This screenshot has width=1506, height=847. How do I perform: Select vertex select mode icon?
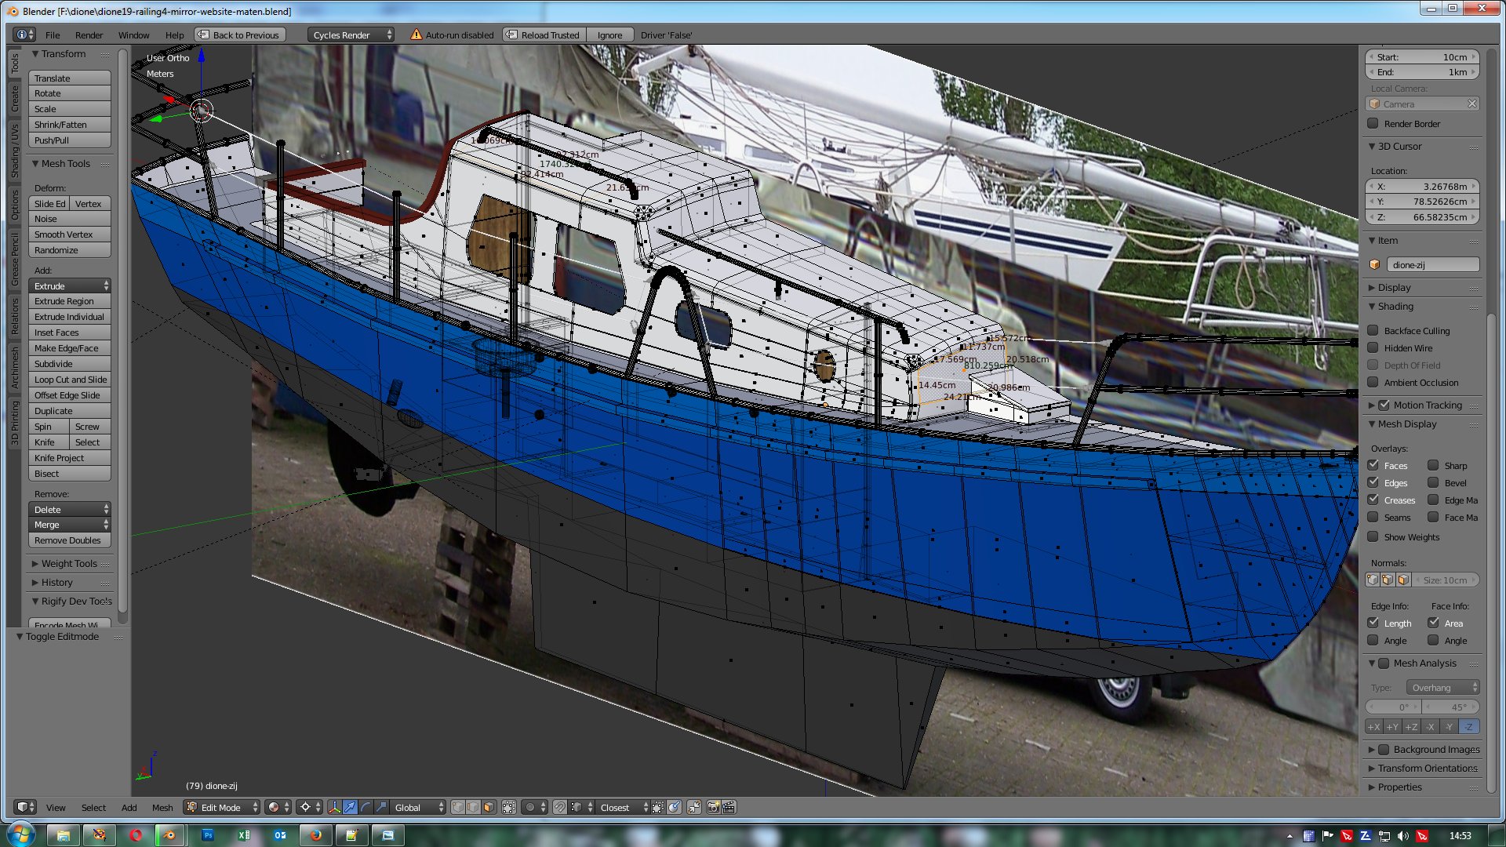458,807
